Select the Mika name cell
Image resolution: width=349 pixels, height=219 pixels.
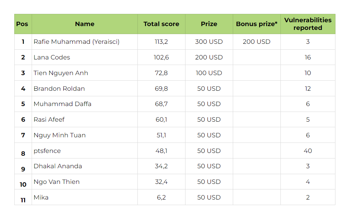coord(41,197)
